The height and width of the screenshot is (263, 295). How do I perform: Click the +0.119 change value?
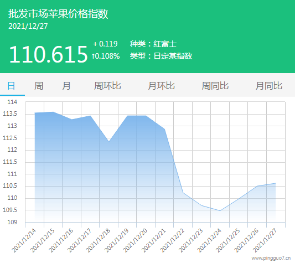(x=105, y=44)
